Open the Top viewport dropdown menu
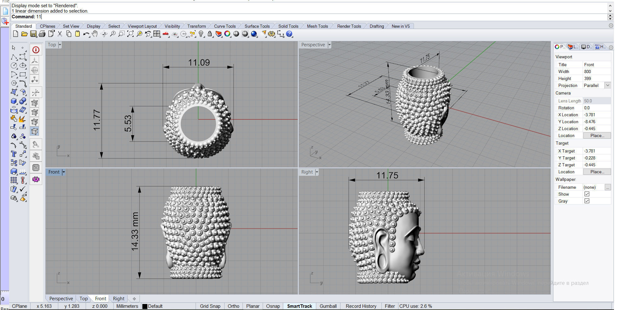 pos(60,45)
